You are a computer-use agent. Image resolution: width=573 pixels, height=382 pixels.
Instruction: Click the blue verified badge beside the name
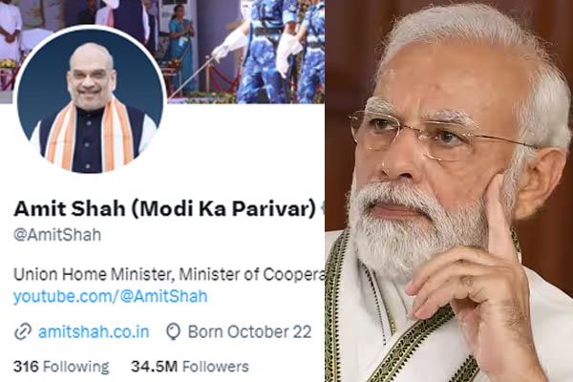point(322,208)
